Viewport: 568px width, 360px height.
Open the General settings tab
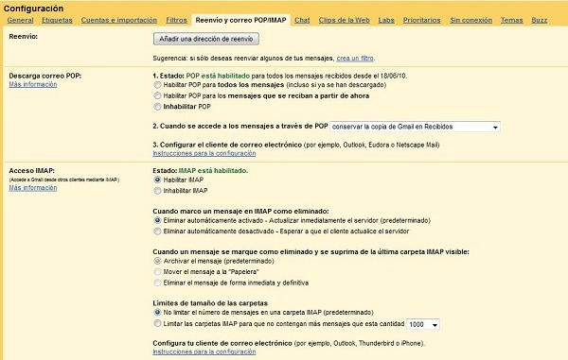[20, 20]
